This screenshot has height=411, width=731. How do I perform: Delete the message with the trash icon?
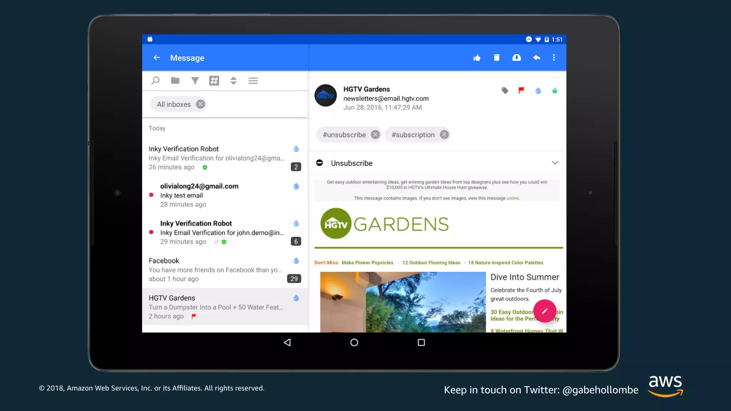[496, 58]
